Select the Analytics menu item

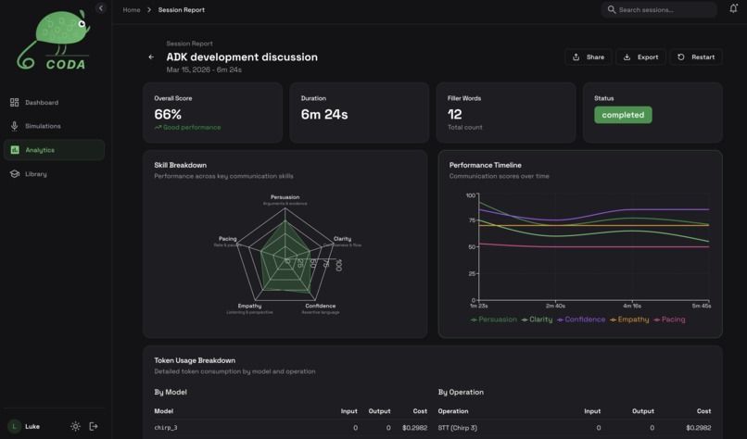tap(54, 150)
